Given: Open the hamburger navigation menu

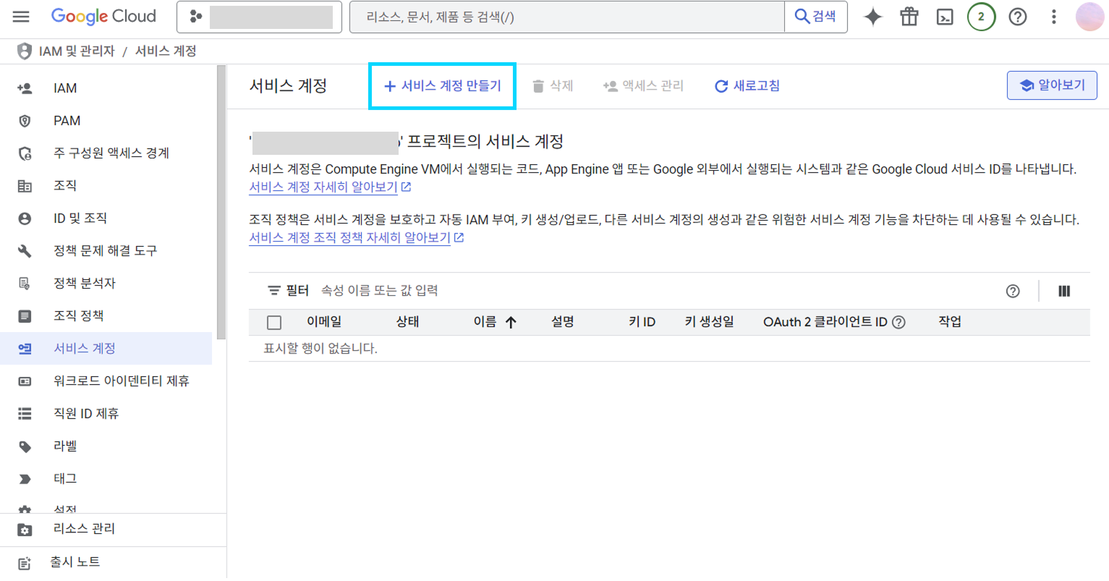Looking at the screenshot, I should 21,17.
